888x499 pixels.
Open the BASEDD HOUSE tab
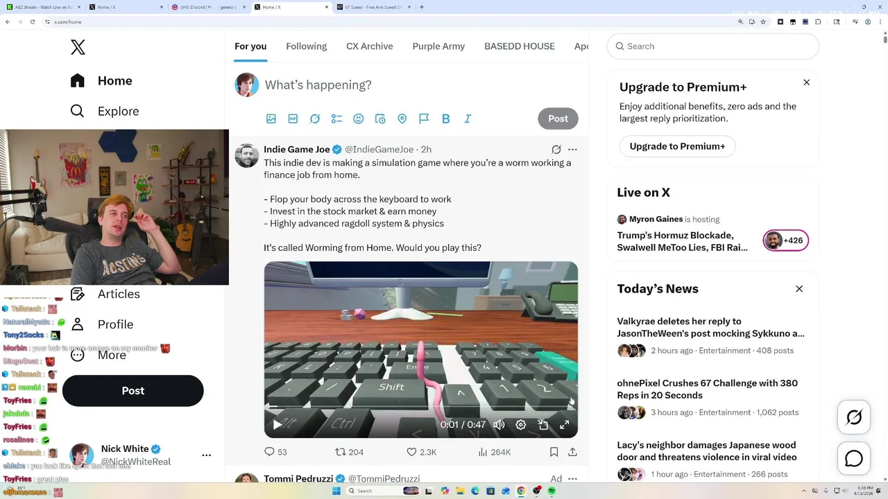pos(520,46)
